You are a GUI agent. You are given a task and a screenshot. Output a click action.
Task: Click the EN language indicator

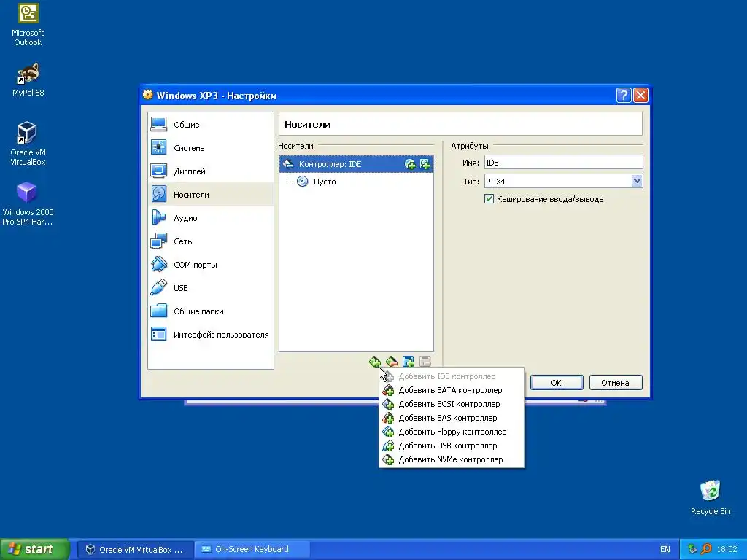665,550
